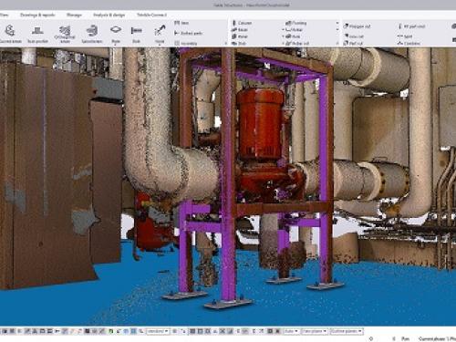The image size is (456, 342).
Task: Open the Trimble Connect tab
Action: click(x=151, y=15)
